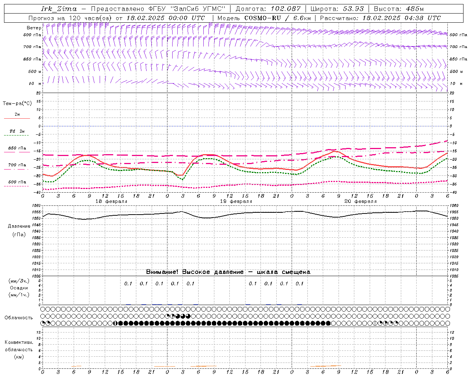Click the Td 2м dashed legend line sample
Screen dimensions: 469x375
(x=17, y=135)
